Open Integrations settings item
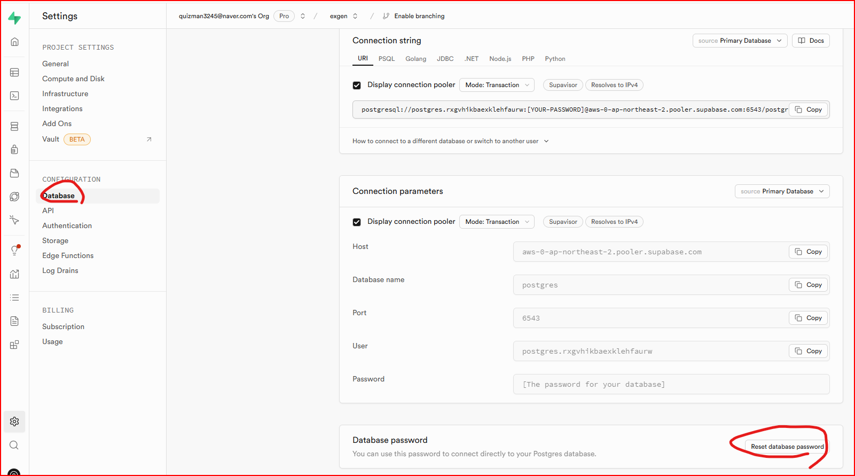This screenshot has width=855, height=476. (62, 108)
